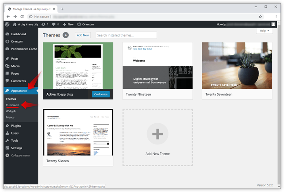Open site home icon 'A day in my city'
This screenshot has width=284, height=192.
pyautogui.click(x=15, y=24)
